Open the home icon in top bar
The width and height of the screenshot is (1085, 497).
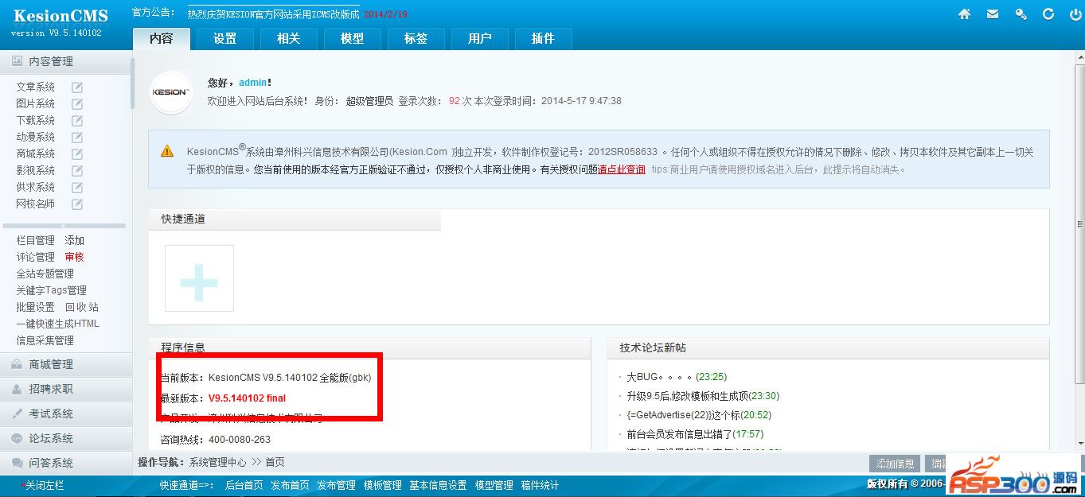pos(964,14)
